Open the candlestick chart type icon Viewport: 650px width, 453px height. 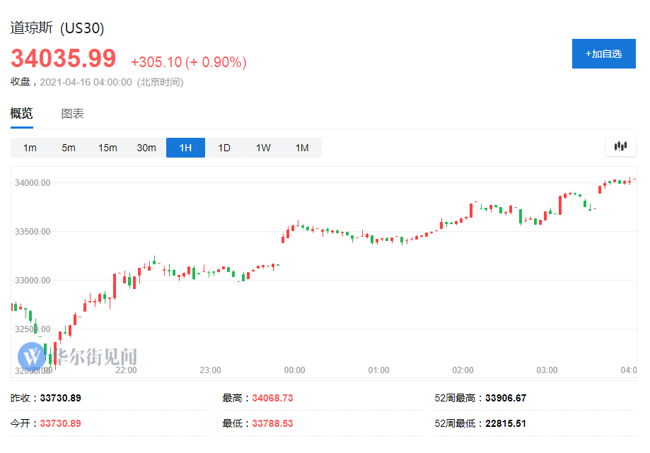620,146
